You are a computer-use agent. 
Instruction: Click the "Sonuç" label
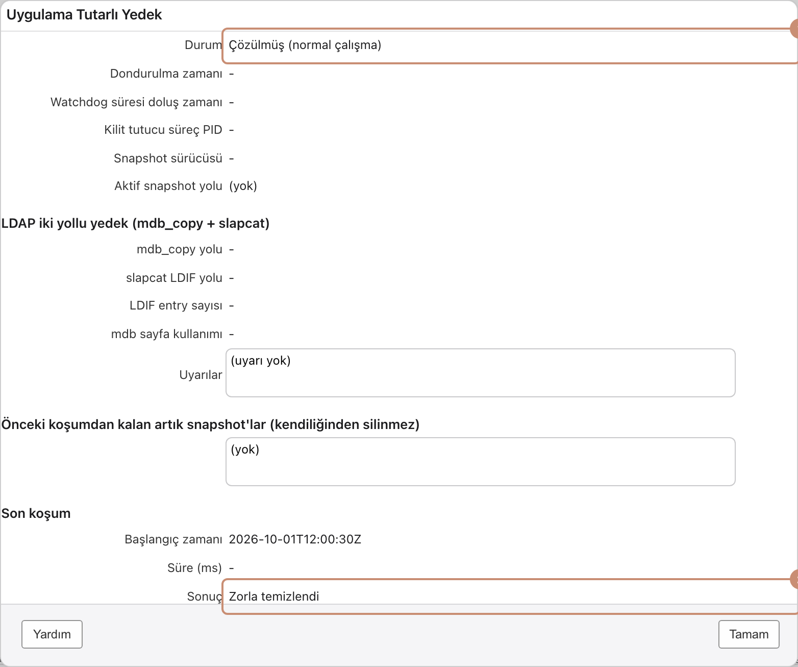[x=205, y=597]
